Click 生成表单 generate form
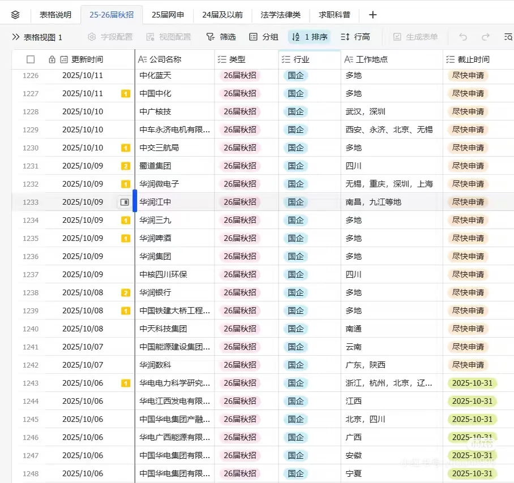Viewport: 514px width, 483px height. point(416,37)
